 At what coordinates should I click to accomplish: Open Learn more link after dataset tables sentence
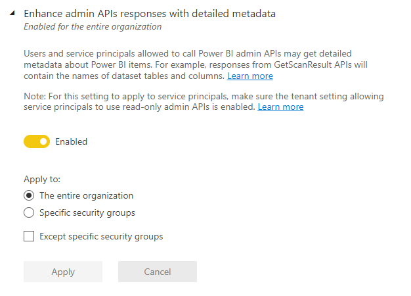pyautogui.click(x=250, y=76)
